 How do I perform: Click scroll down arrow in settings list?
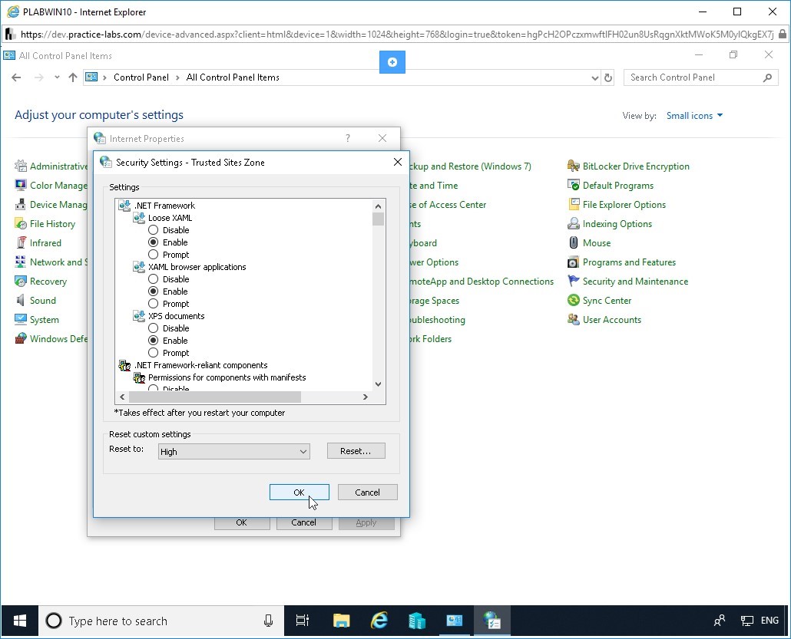tap(379, 384)
